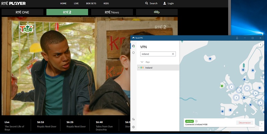The width and height of the screenshot is (267, 134).
Task: Click the NordVPN notification bell icon
Action: click(x=237, y=38)
